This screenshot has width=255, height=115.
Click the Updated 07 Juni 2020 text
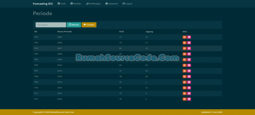point(212,112)
